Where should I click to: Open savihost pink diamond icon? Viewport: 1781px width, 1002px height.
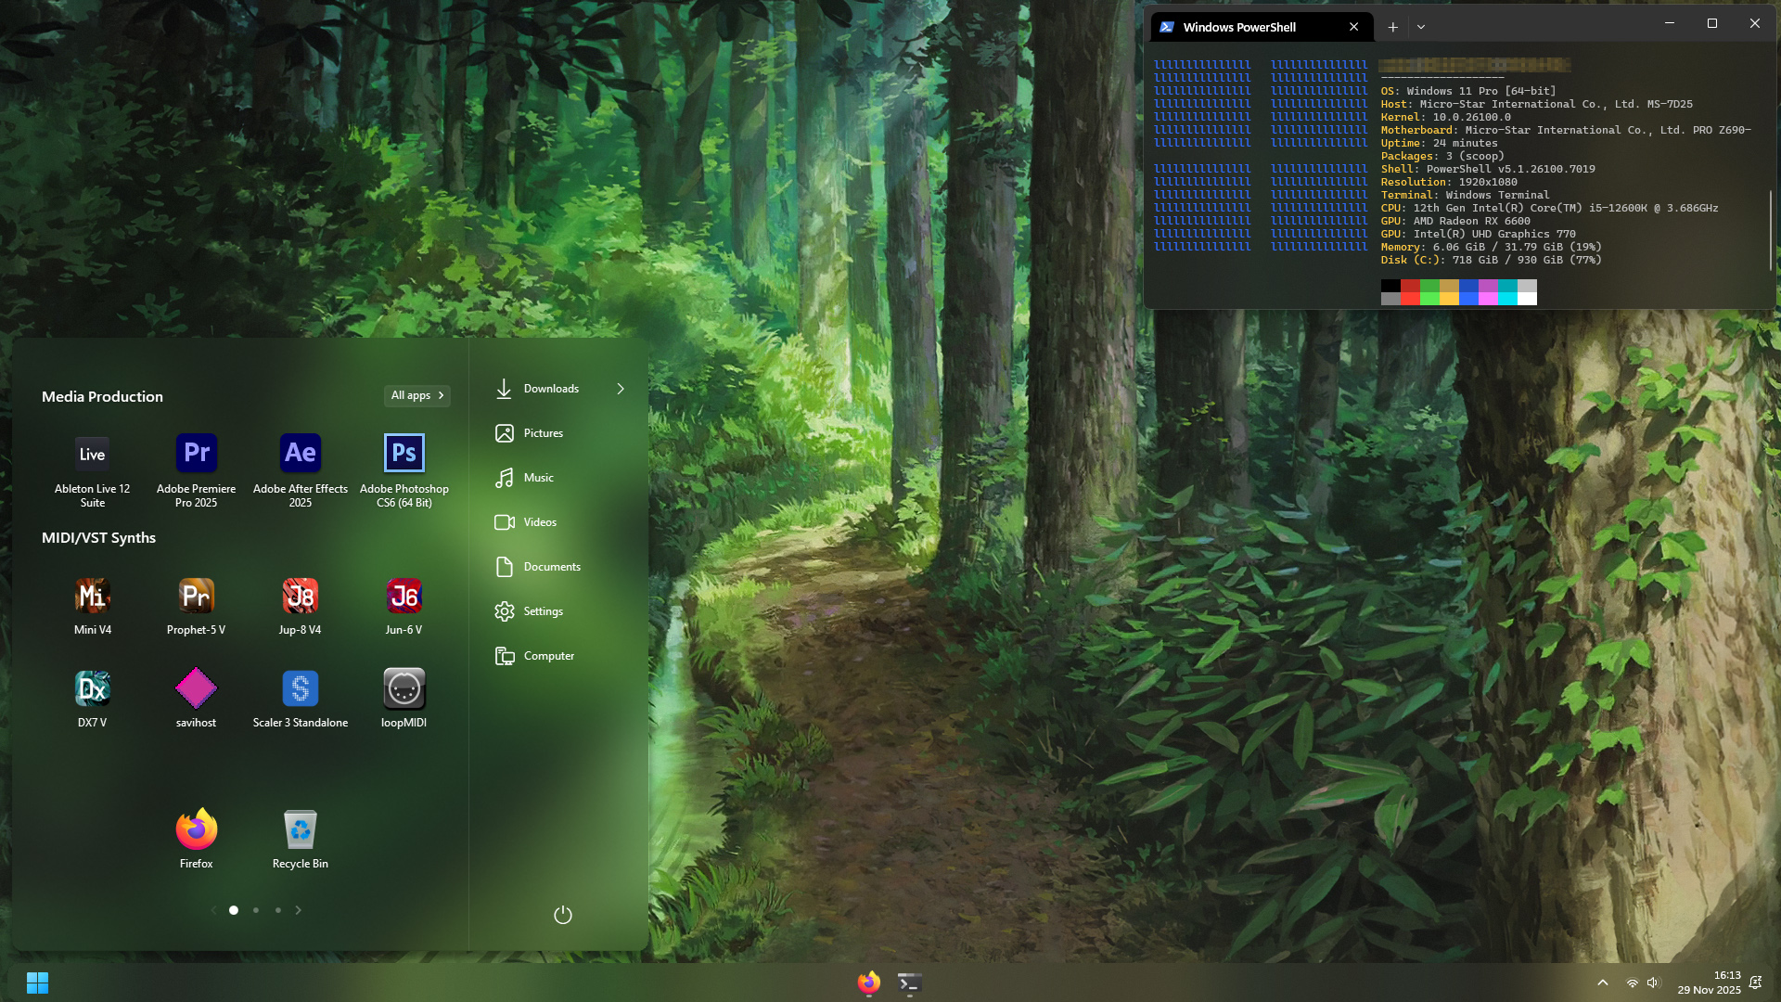[196, 688]
